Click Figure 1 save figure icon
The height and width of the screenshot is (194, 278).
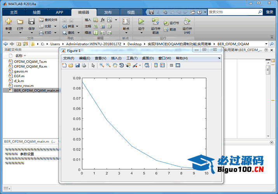(77, 65)
